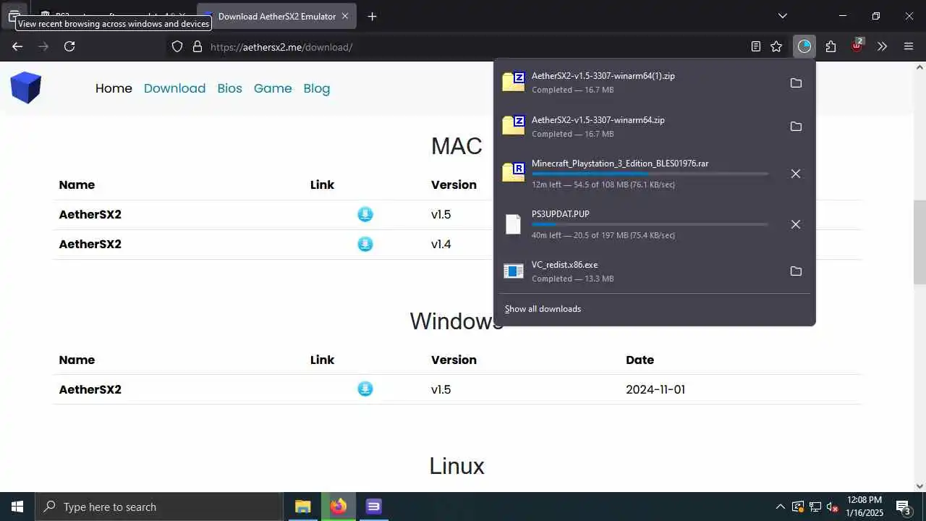Open the Home nav item
926x521 pixels.
(x=114, y=88)
